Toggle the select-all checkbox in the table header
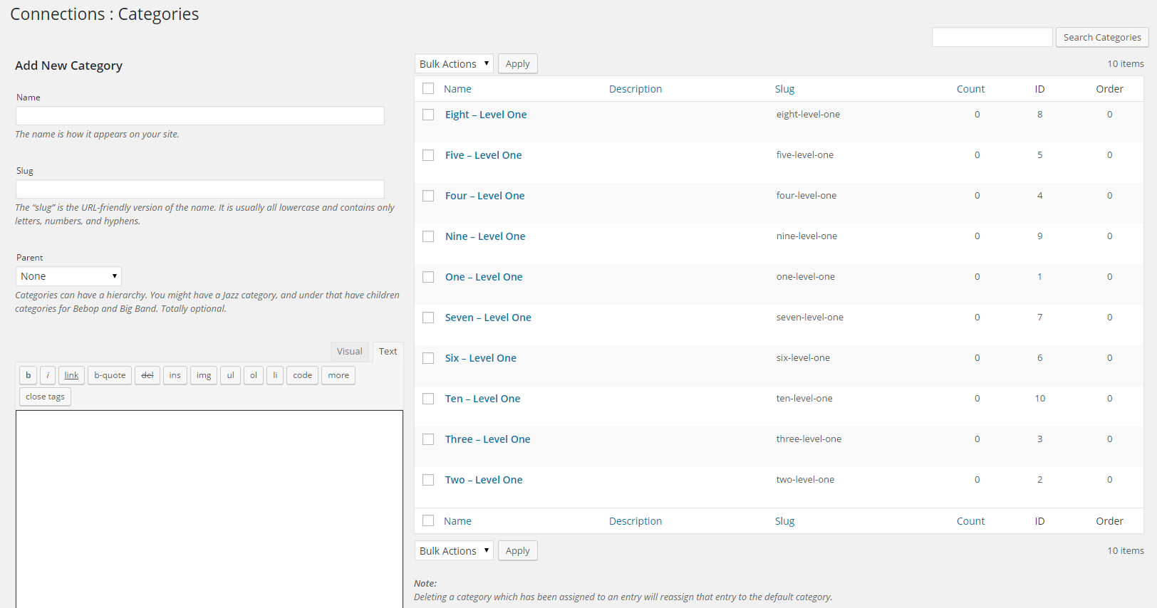The image size is (1157, 608). click(x=428, y=88)
